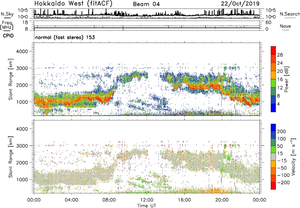Click the '16:00' time axis label
The width and height of the screenshot is (300, 208).
point(184,200)
